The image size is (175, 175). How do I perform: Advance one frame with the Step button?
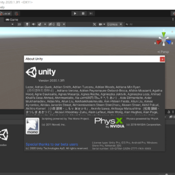pyautogui.click(x=91, y=14)
